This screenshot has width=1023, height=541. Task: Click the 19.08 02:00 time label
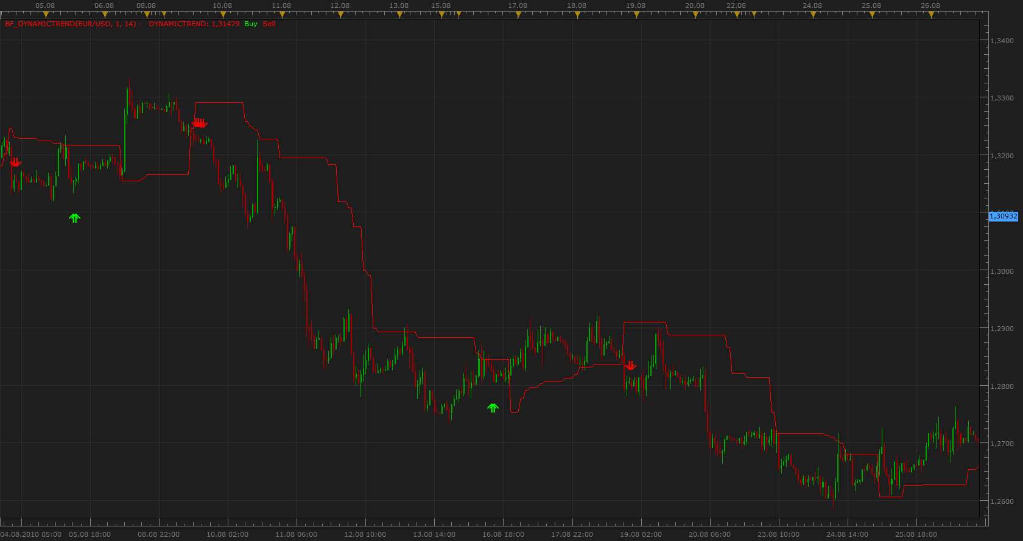641,534
